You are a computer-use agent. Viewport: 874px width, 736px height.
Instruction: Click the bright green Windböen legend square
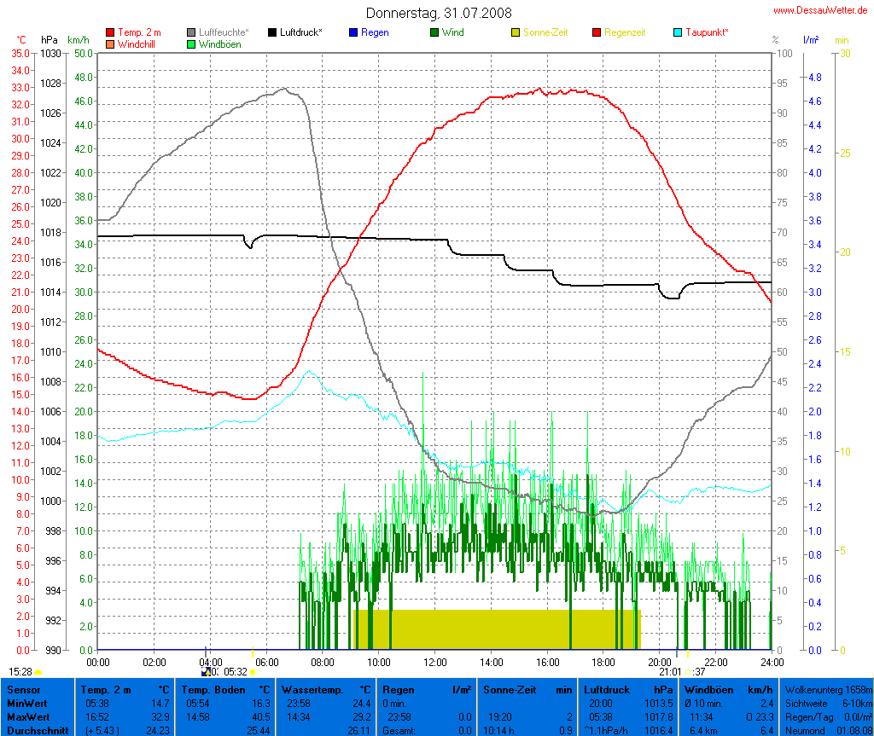pos(192,43)
